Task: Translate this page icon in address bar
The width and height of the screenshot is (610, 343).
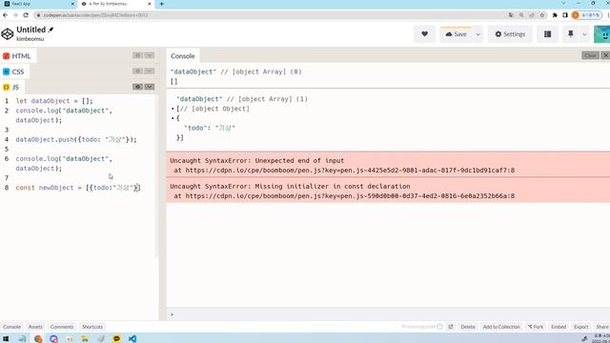Action: [511, 15]
